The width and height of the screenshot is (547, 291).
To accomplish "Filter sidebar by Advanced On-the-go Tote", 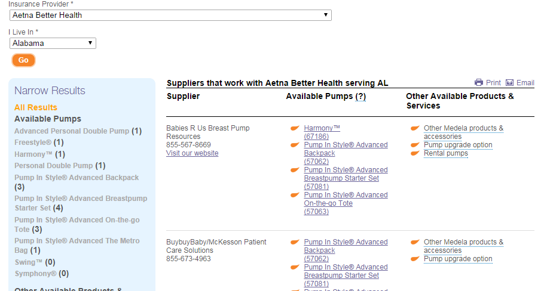I will coord(77,225).
